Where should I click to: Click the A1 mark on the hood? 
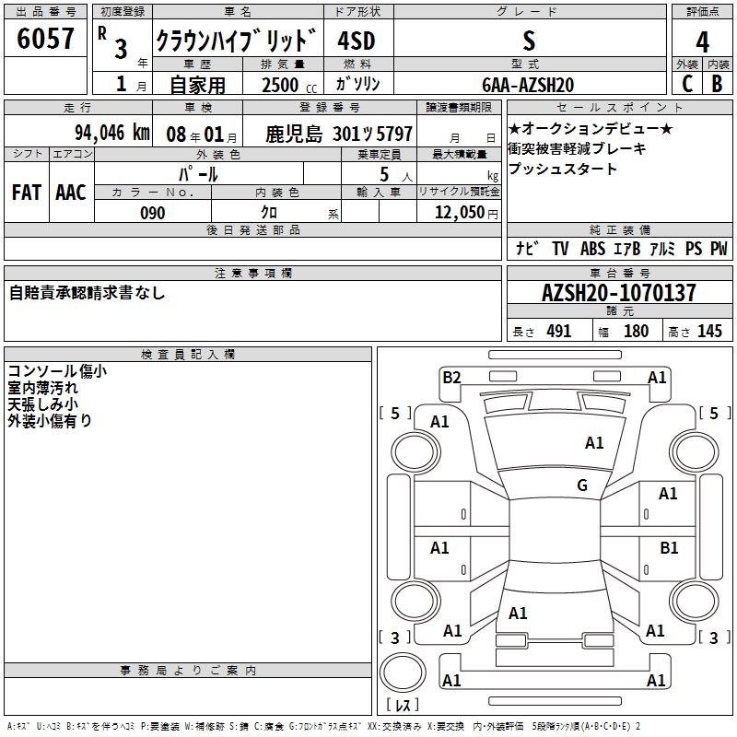point(594,443)
